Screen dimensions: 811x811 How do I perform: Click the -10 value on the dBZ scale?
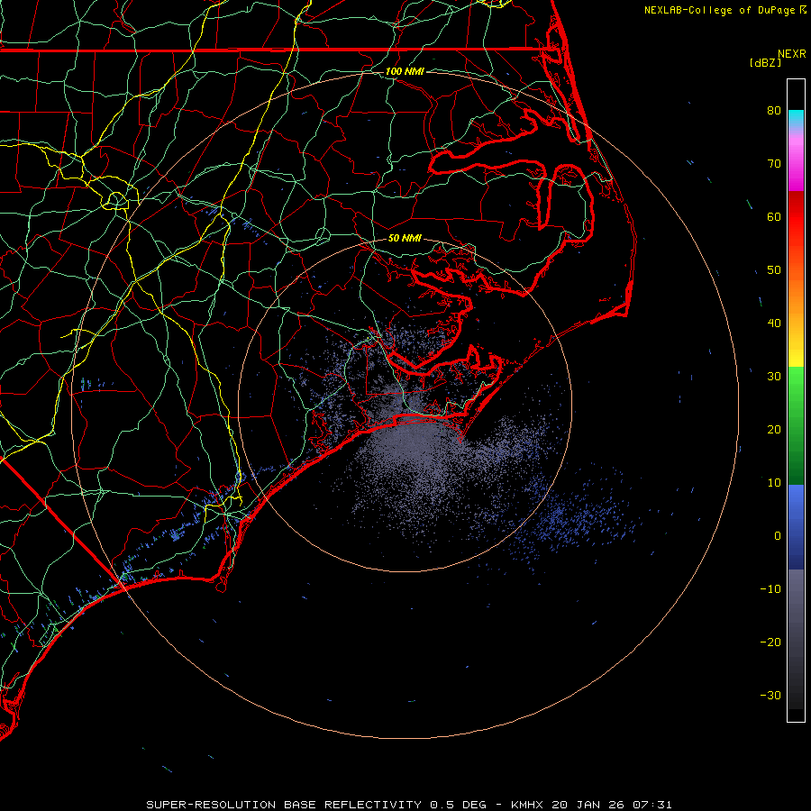coord(770,589)
